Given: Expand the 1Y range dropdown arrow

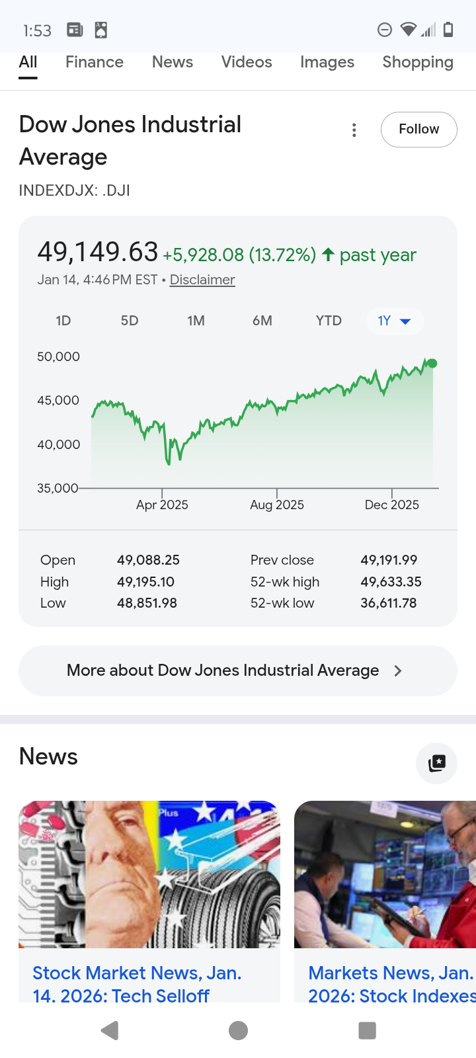Looking at the screenshot, I should (406, 321).
